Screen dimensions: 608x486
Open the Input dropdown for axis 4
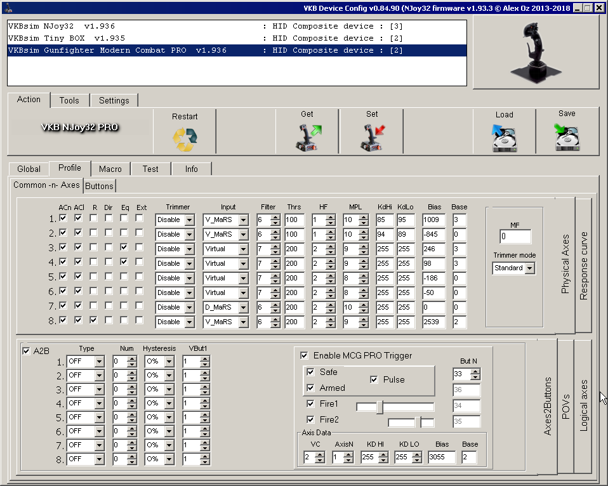pyautogui.click(x=243, y=263)
